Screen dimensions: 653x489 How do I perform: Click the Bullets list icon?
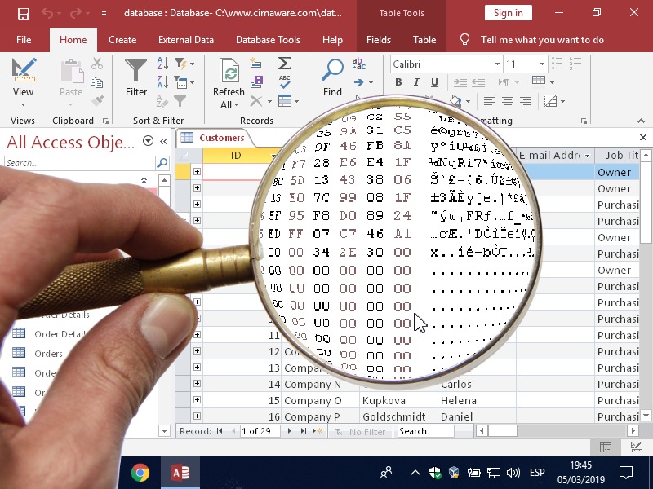coord(557,64)
